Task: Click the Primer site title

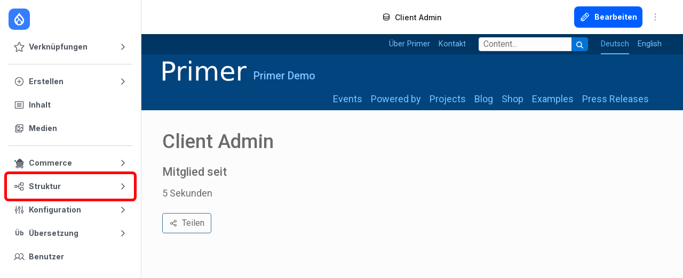Action: click(204, 71)
